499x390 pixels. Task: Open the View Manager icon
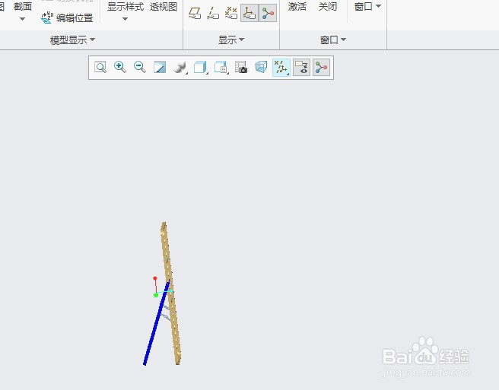[x=221, y=68]
